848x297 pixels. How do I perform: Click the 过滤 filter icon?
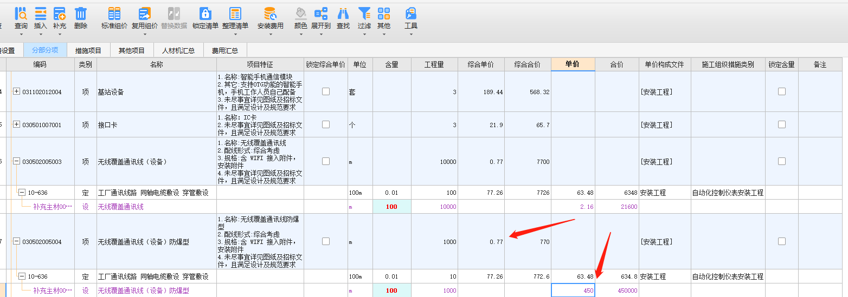point(364,14)
